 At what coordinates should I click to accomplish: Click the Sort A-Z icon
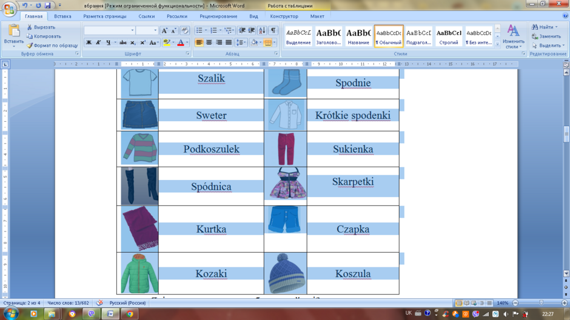262,30
